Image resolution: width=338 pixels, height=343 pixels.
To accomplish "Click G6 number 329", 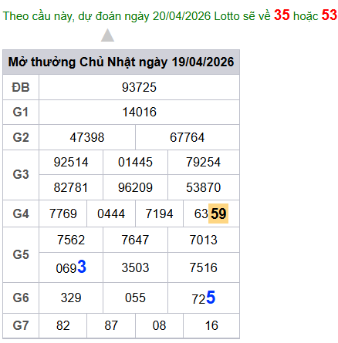I will pos(71,298).
